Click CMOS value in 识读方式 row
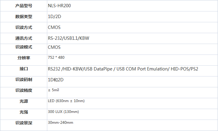Image resolution: width=218 pixels, height=131 pixels. tap(54, 27)
